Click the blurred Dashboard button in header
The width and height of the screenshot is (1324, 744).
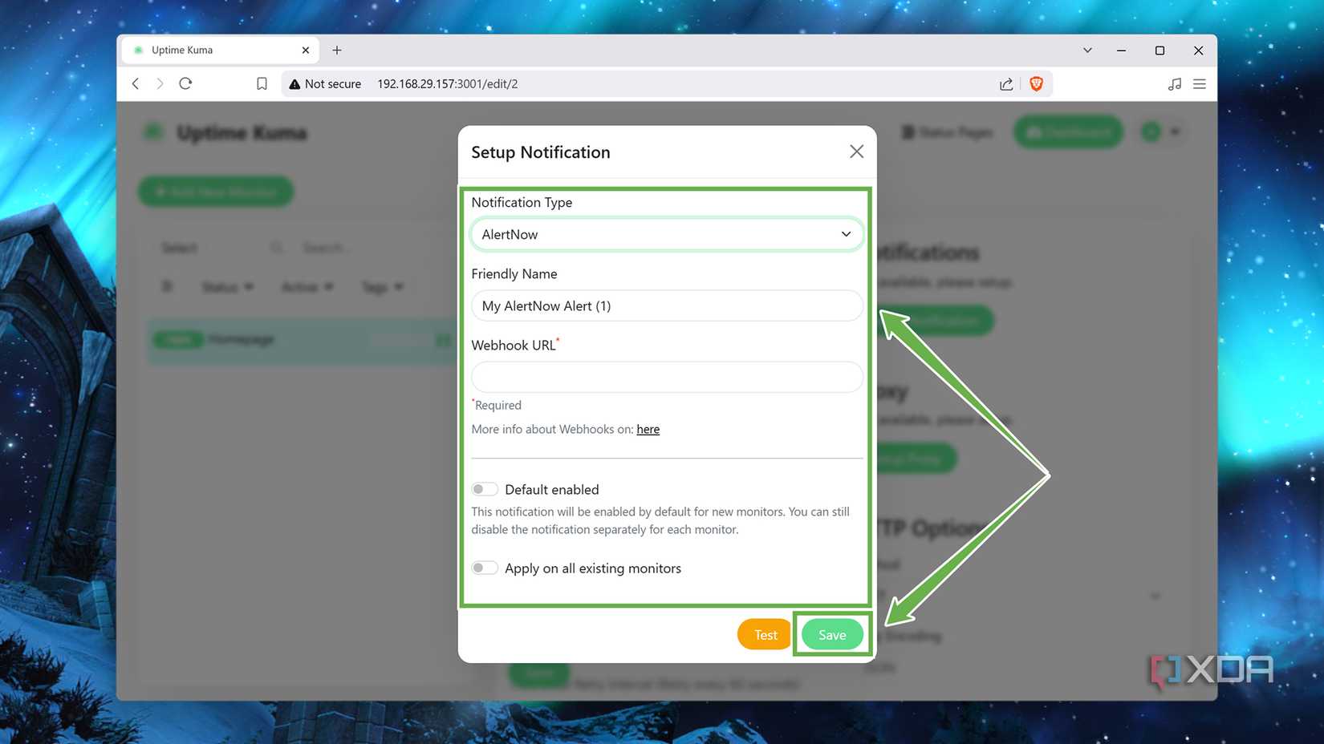tap(1068, 131)
